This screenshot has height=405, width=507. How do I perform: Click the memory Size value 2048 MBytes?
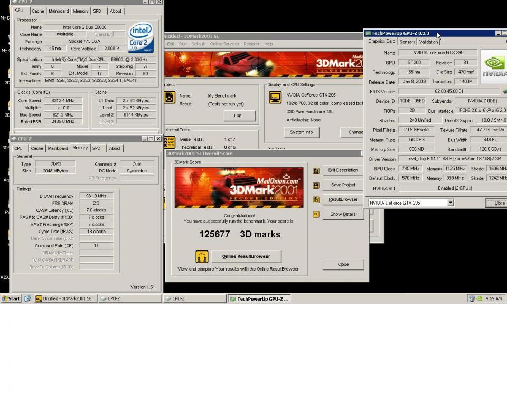[55, 171]
